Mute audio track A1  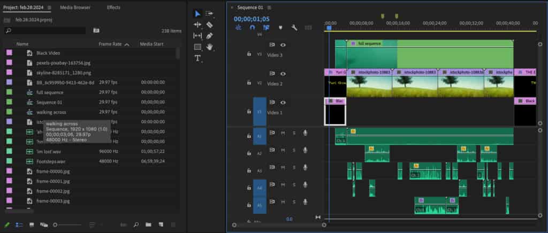(x=283, y=133)
